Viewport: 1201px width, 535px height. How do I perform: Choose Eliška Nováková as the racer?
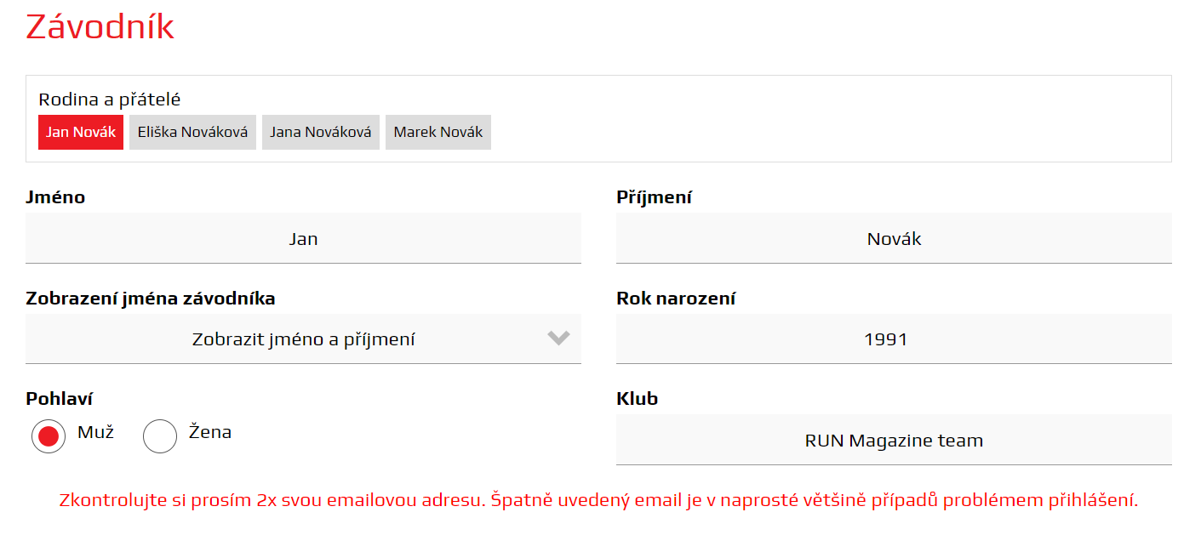click(192, 132)
